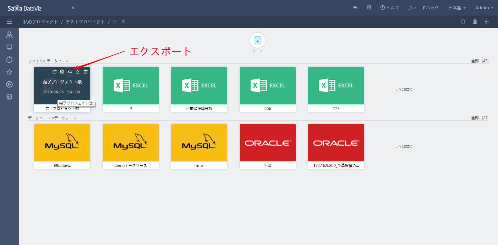The image size is (498, 245).
Task: Click the SaCa DataViz logo
Action: coord(25,8)
